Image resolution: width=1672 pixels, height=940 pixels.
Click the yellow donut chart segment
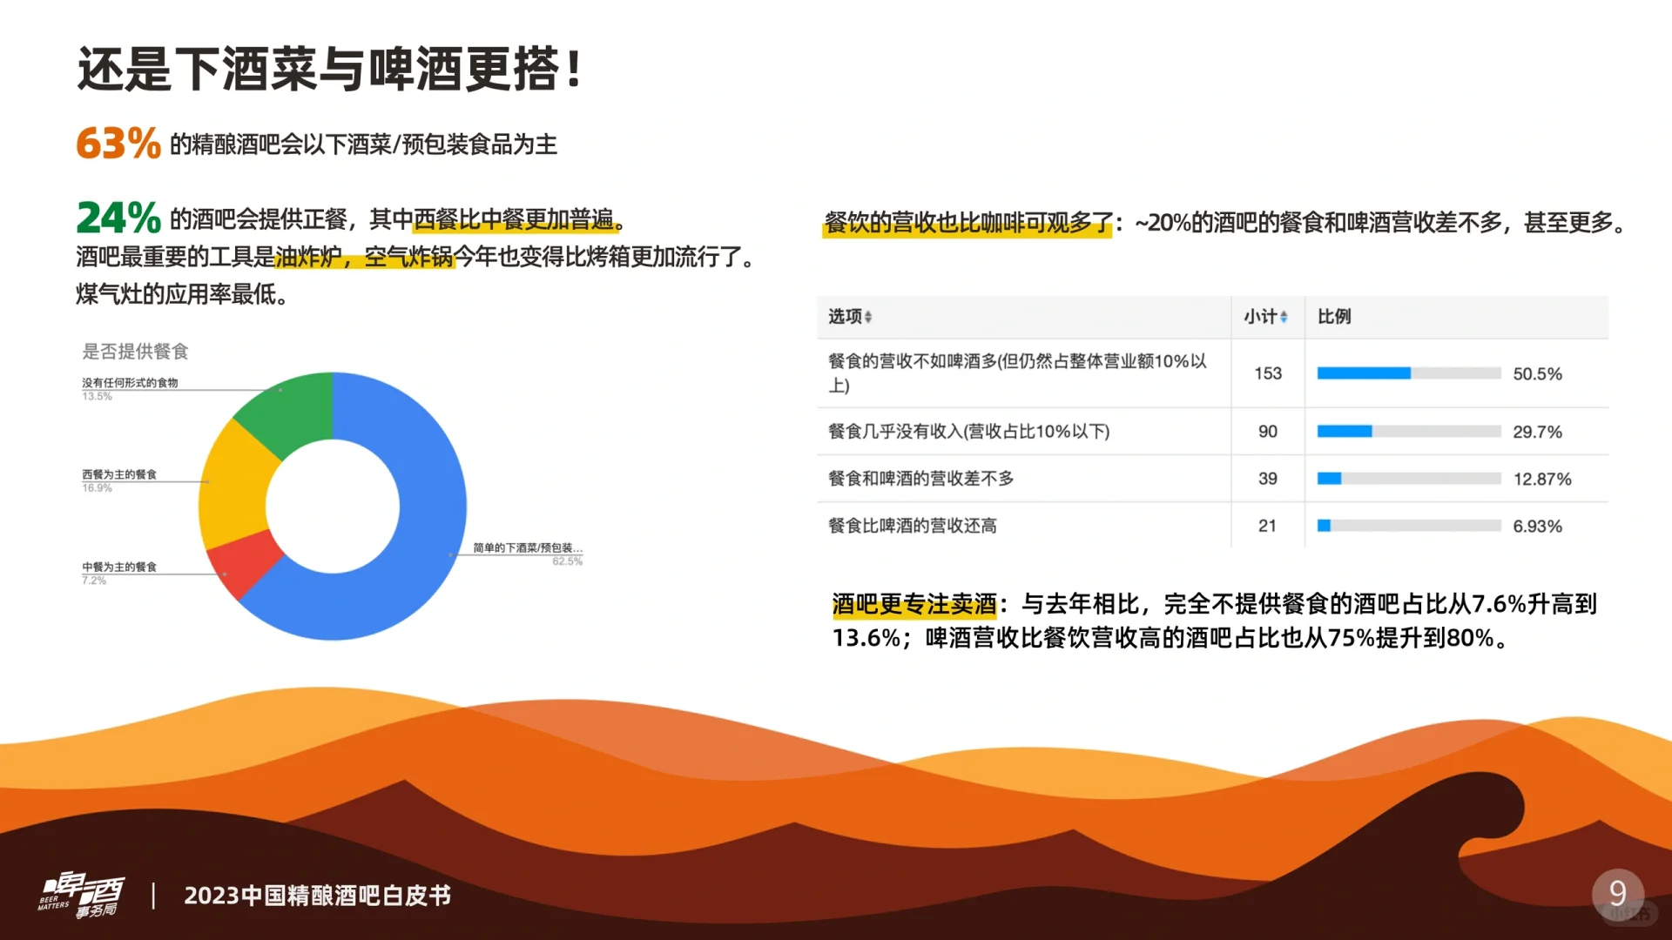(233, 487)
